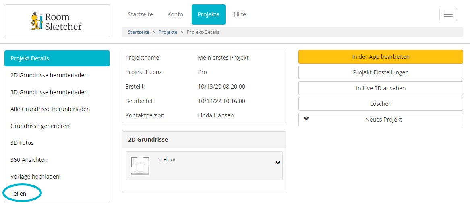Open the Hilfe tab

240,14
